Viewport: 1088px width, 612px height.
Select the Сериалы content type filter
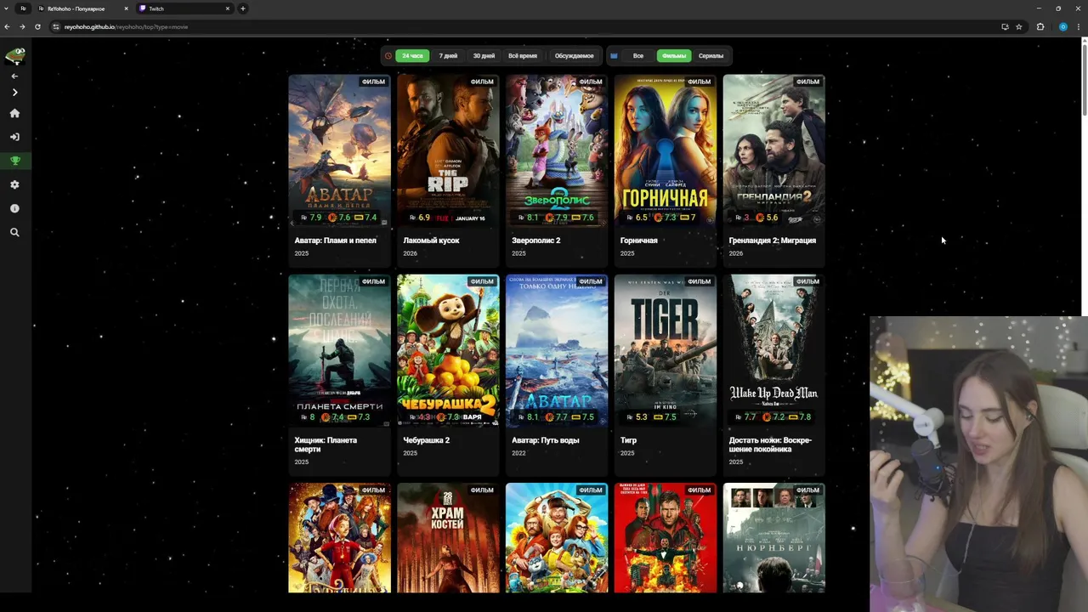point(711,56)
